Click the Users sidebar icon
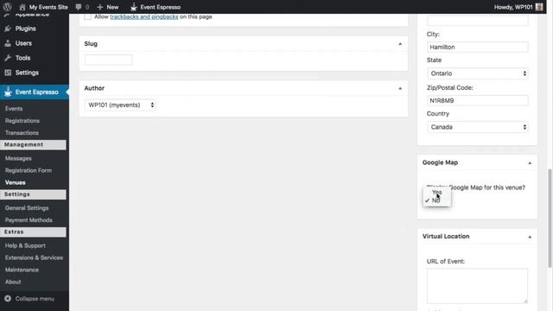This screenshot has width=553, height=311. click(x=8, y=43)
